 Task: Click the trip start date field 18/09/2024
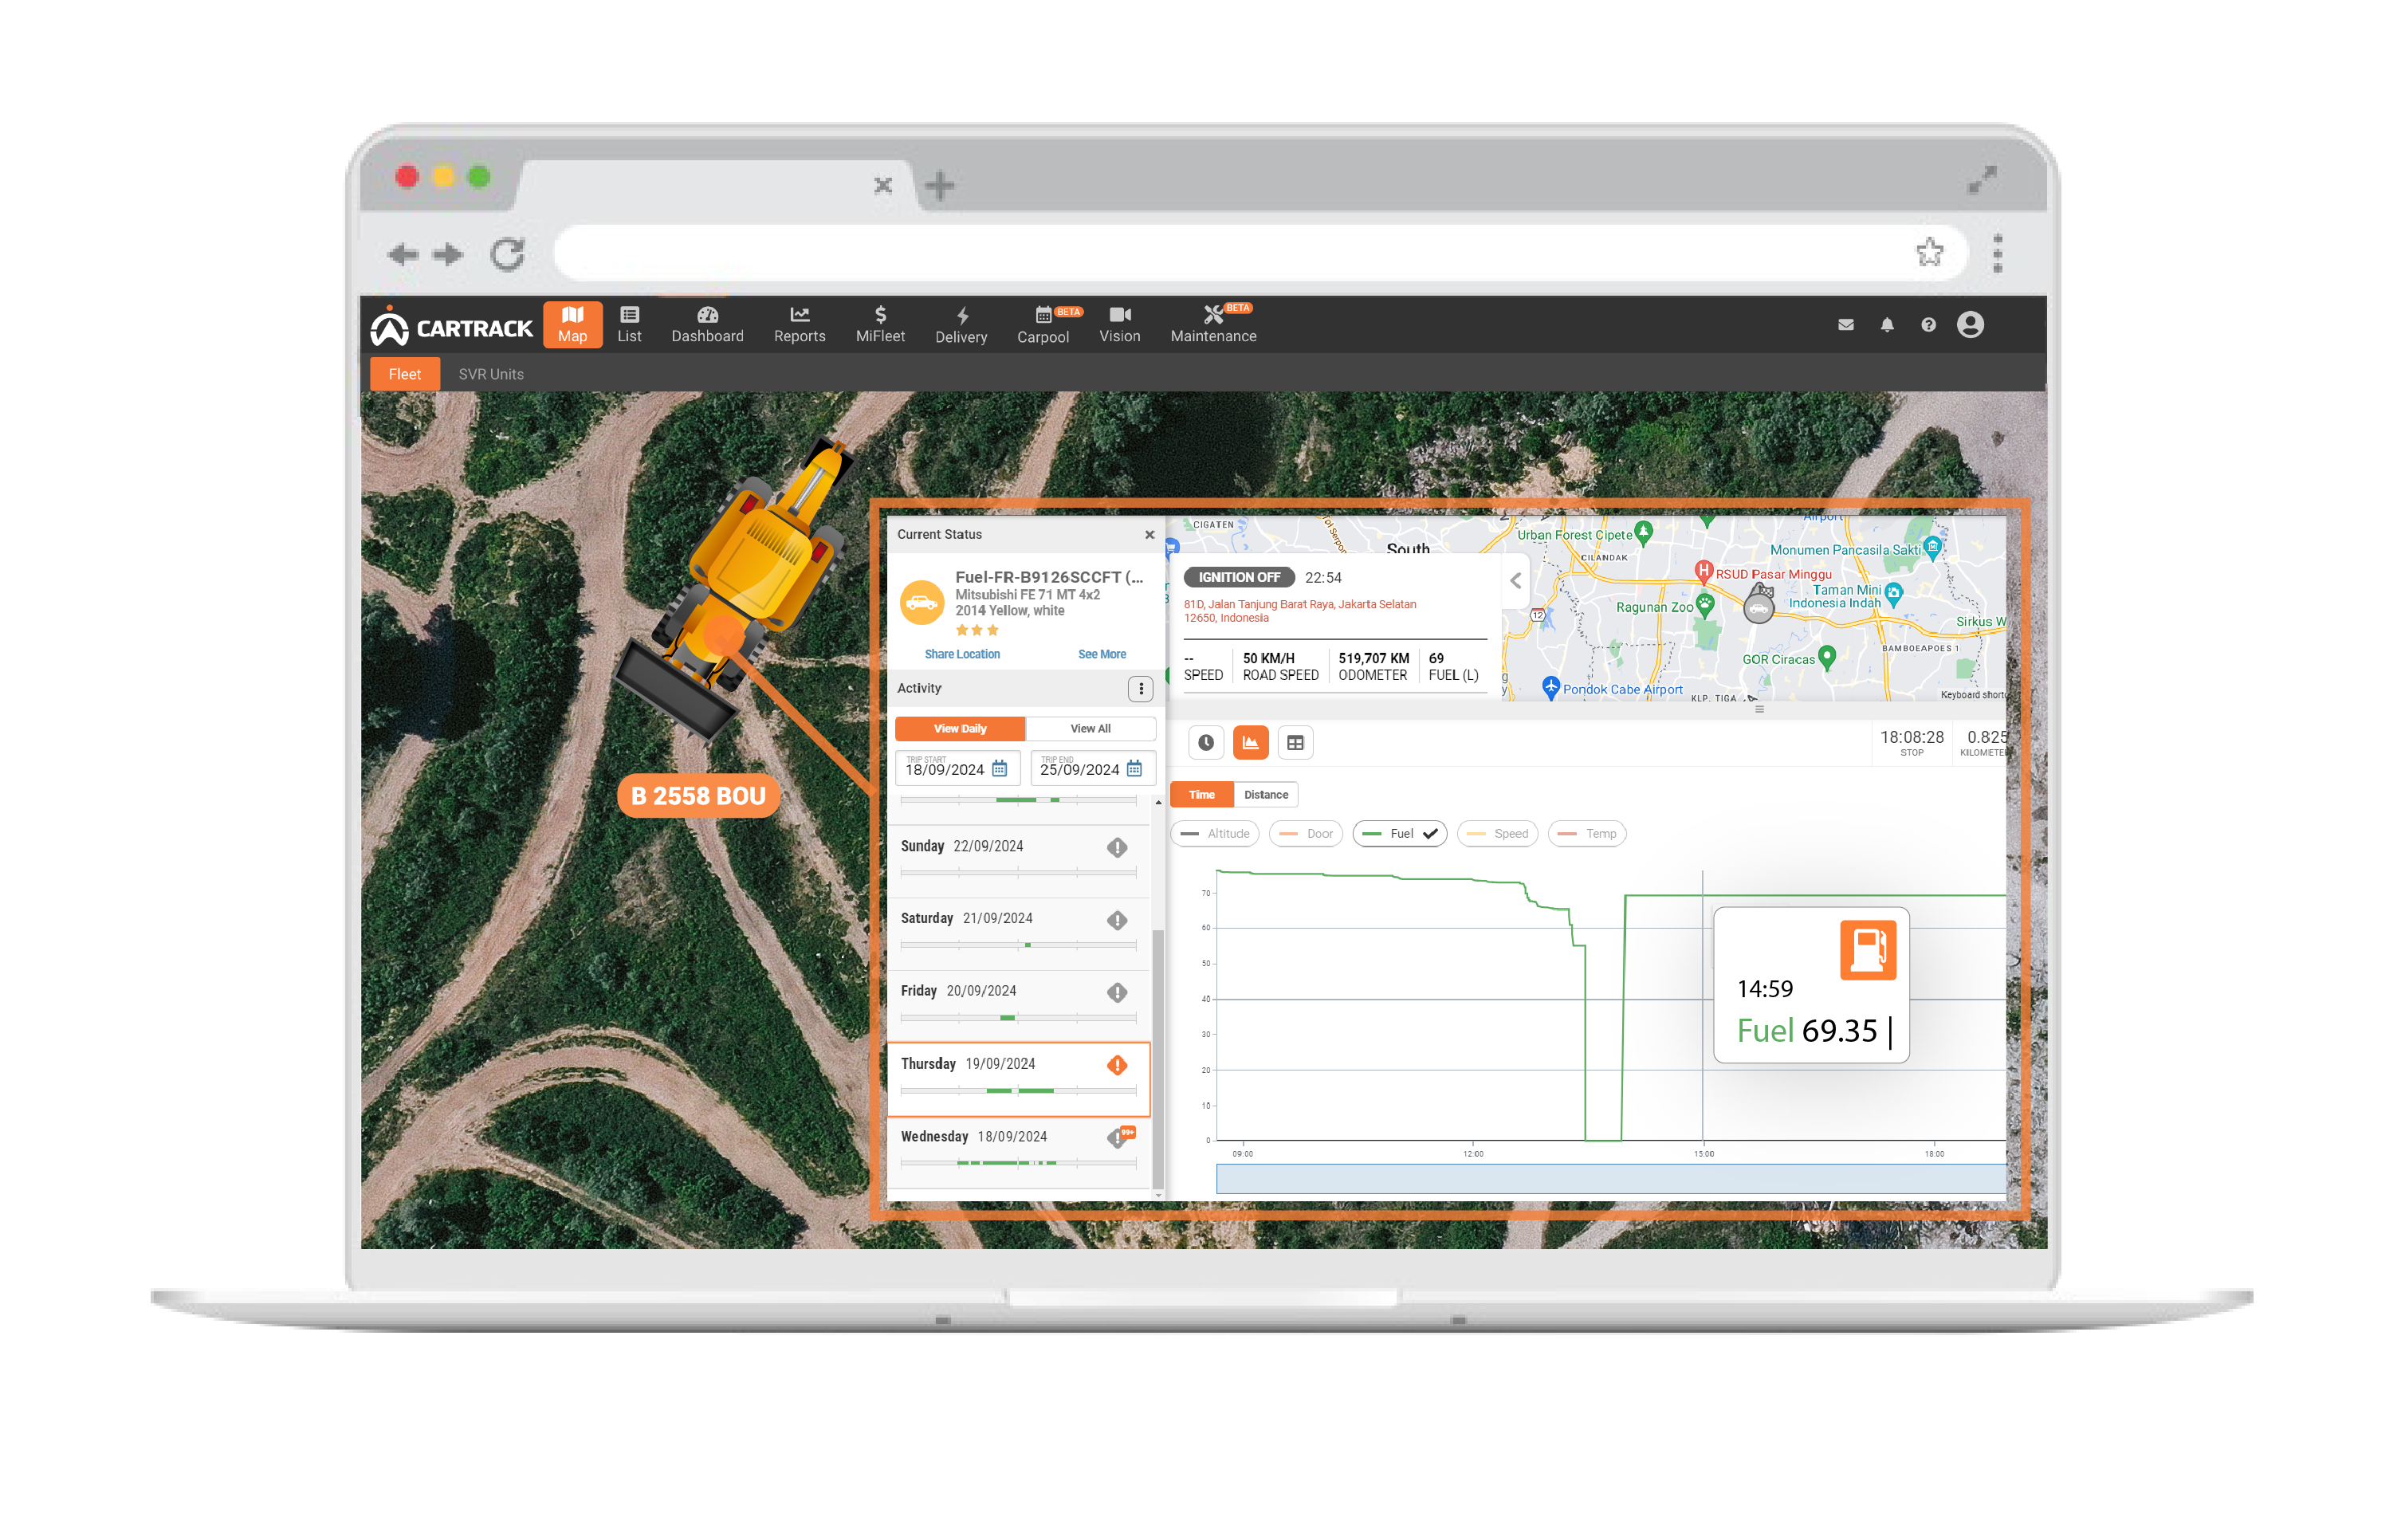957,768
